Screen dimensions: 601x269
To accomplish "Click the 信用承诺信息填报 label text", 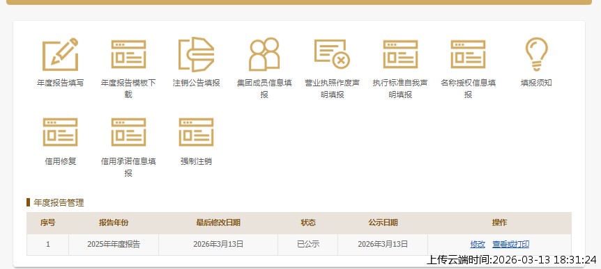I will pyautogui.click(x=128, y=167).
